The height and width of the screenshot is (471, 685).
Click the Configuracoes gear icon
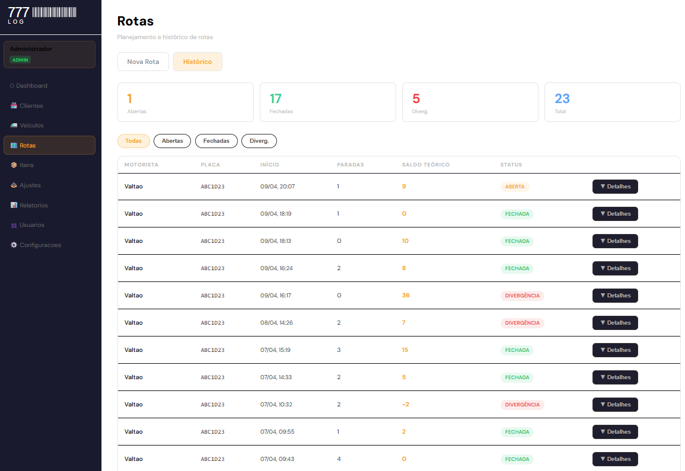pos(14,245)
